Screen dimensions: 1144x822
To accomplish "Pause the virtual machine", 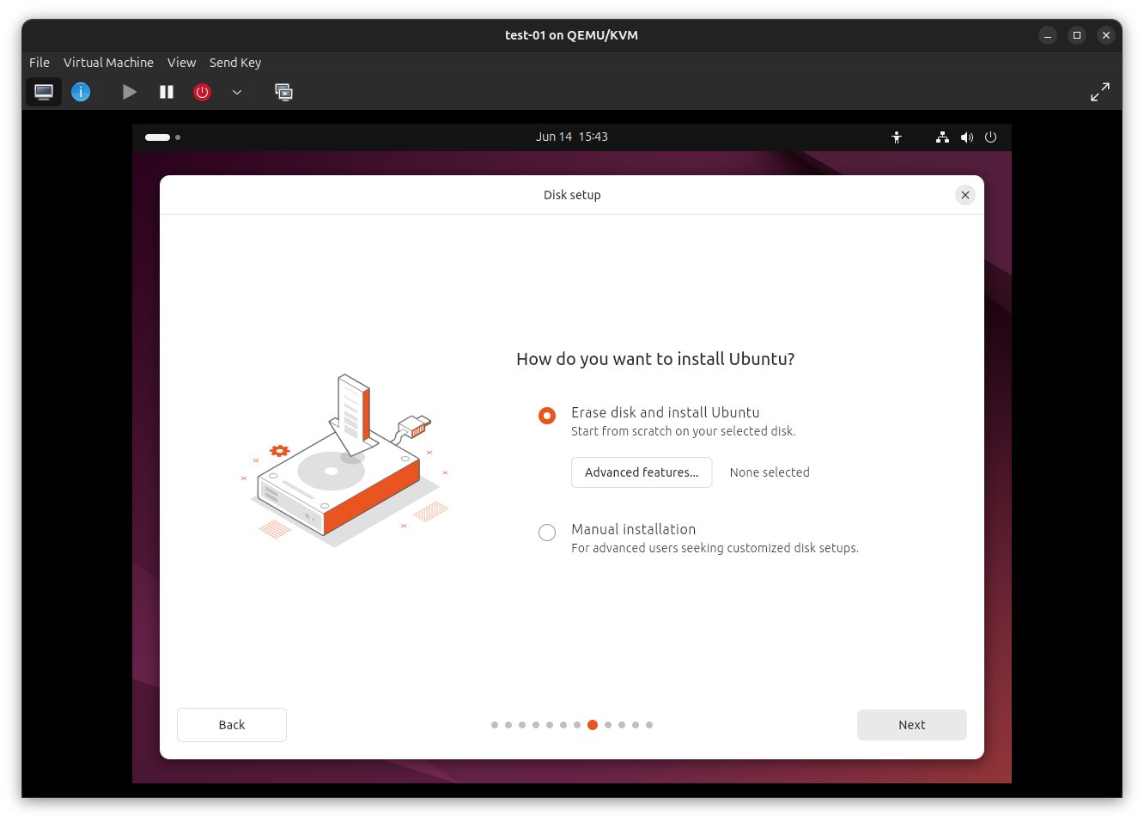I will pos(167,92).
